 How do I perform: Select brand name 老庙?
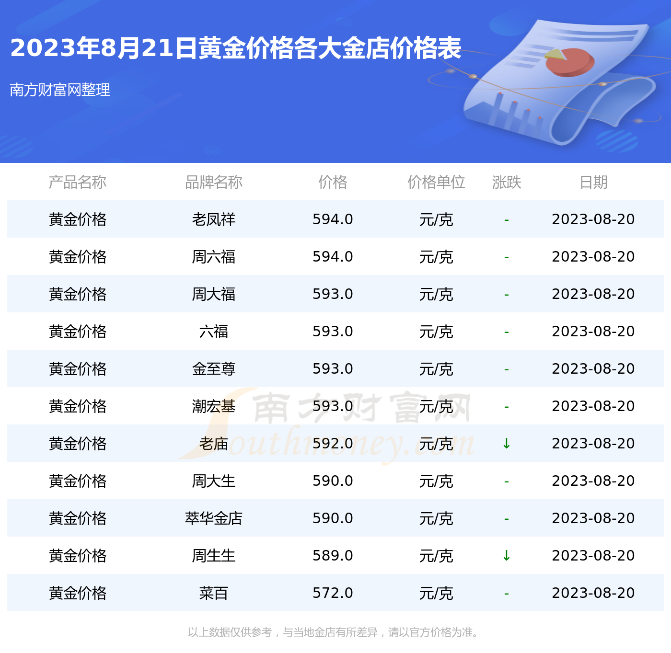214,444
